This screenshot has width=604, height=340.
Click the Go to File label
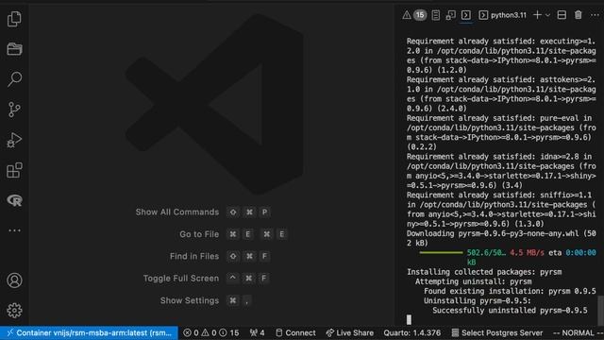click(199, 234)
